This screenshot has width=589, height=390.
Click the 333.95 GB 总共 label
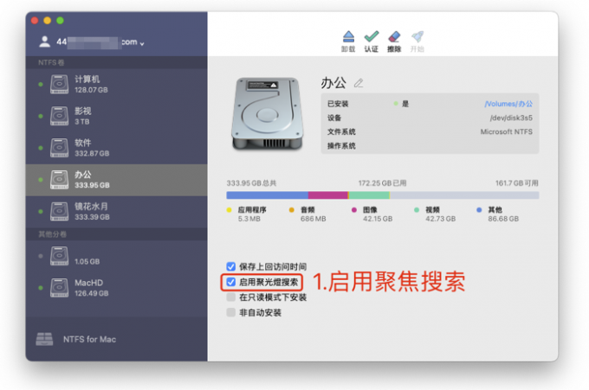(251, 183)
